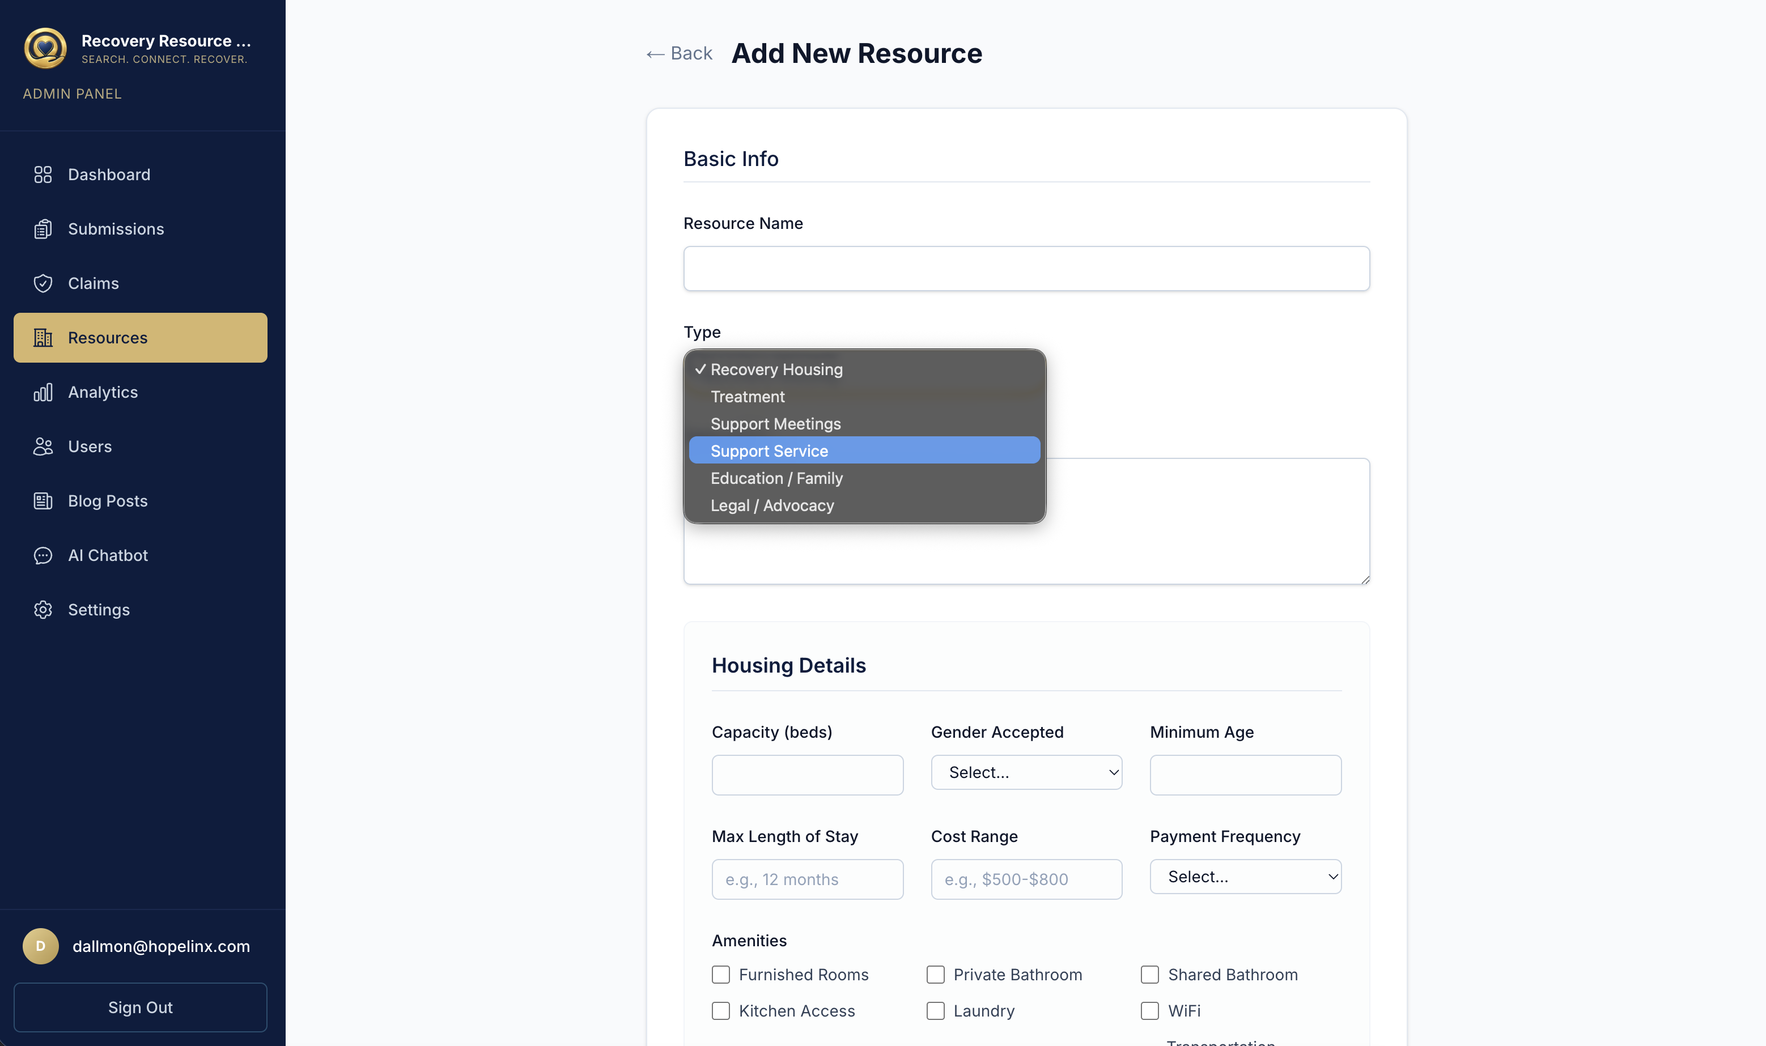Click the Sign Out button
The height and width of the screenshot is (1046, 1766).
tap(141, 1007)
